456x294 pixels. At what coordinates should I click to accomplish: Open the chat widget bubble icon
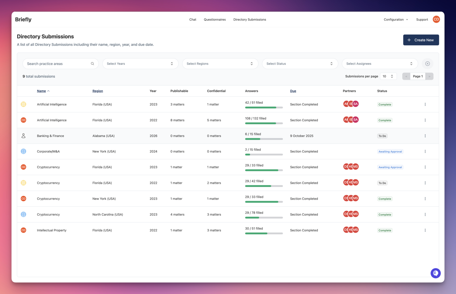(435, 273)
